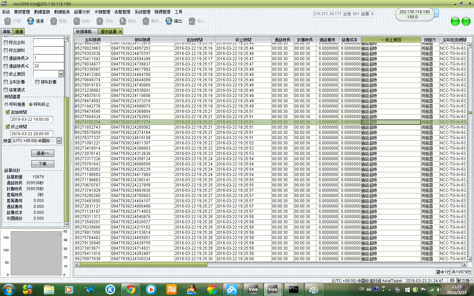
Task: Open the 終止原因 filter dropdown
Action: click(x=61, y=74)
